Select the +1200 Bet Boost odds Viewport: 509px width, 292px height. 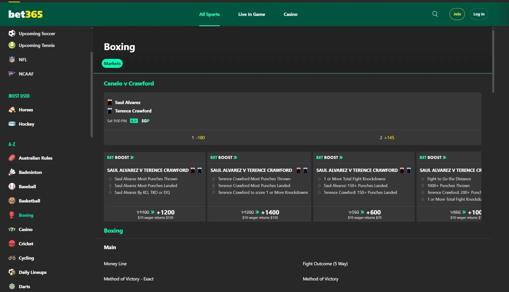pyautogui.click(x=155, y=214)
